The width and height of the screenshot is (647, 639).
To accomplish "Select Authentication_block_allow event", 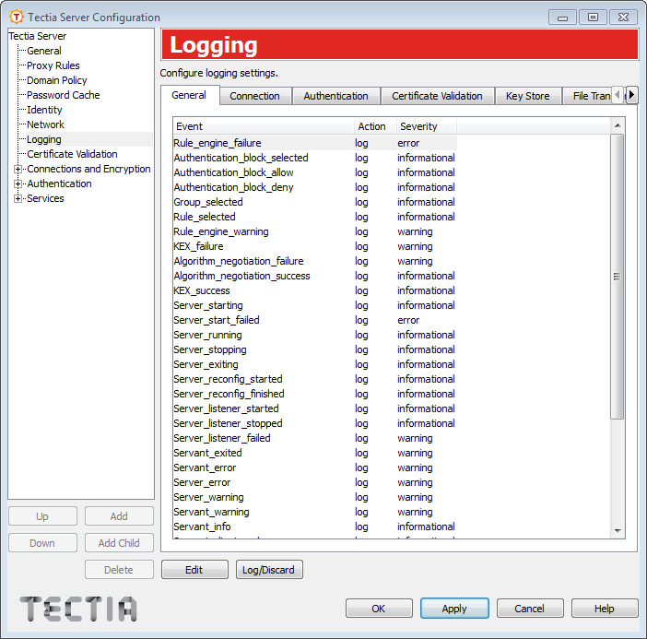I will click(315, 172).
